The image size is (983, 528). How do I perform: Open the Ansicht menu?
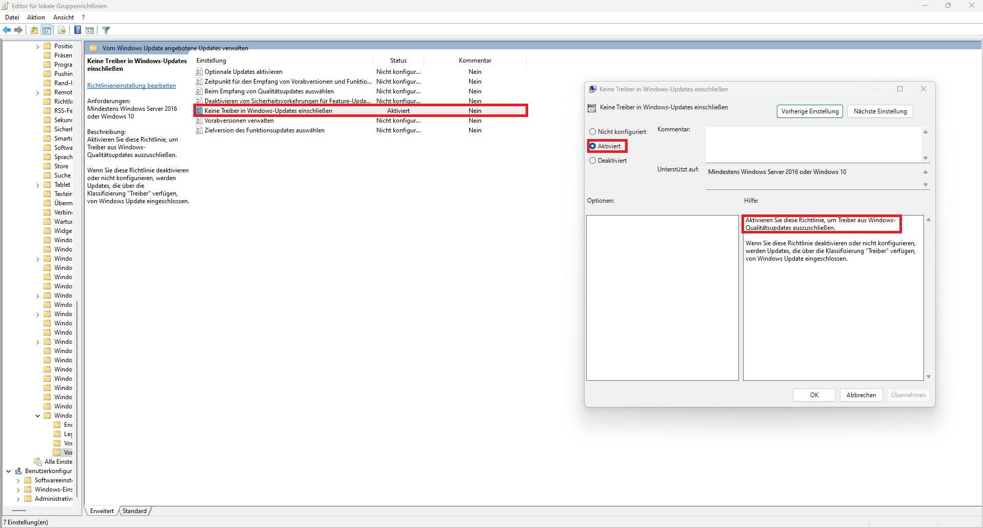coord(64,17)
